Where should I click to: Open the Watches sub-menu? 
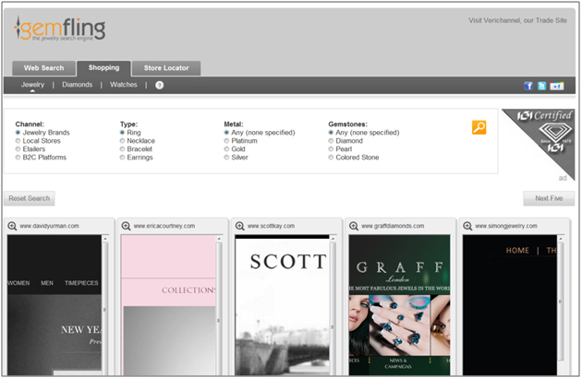click(x=124, y=85)
